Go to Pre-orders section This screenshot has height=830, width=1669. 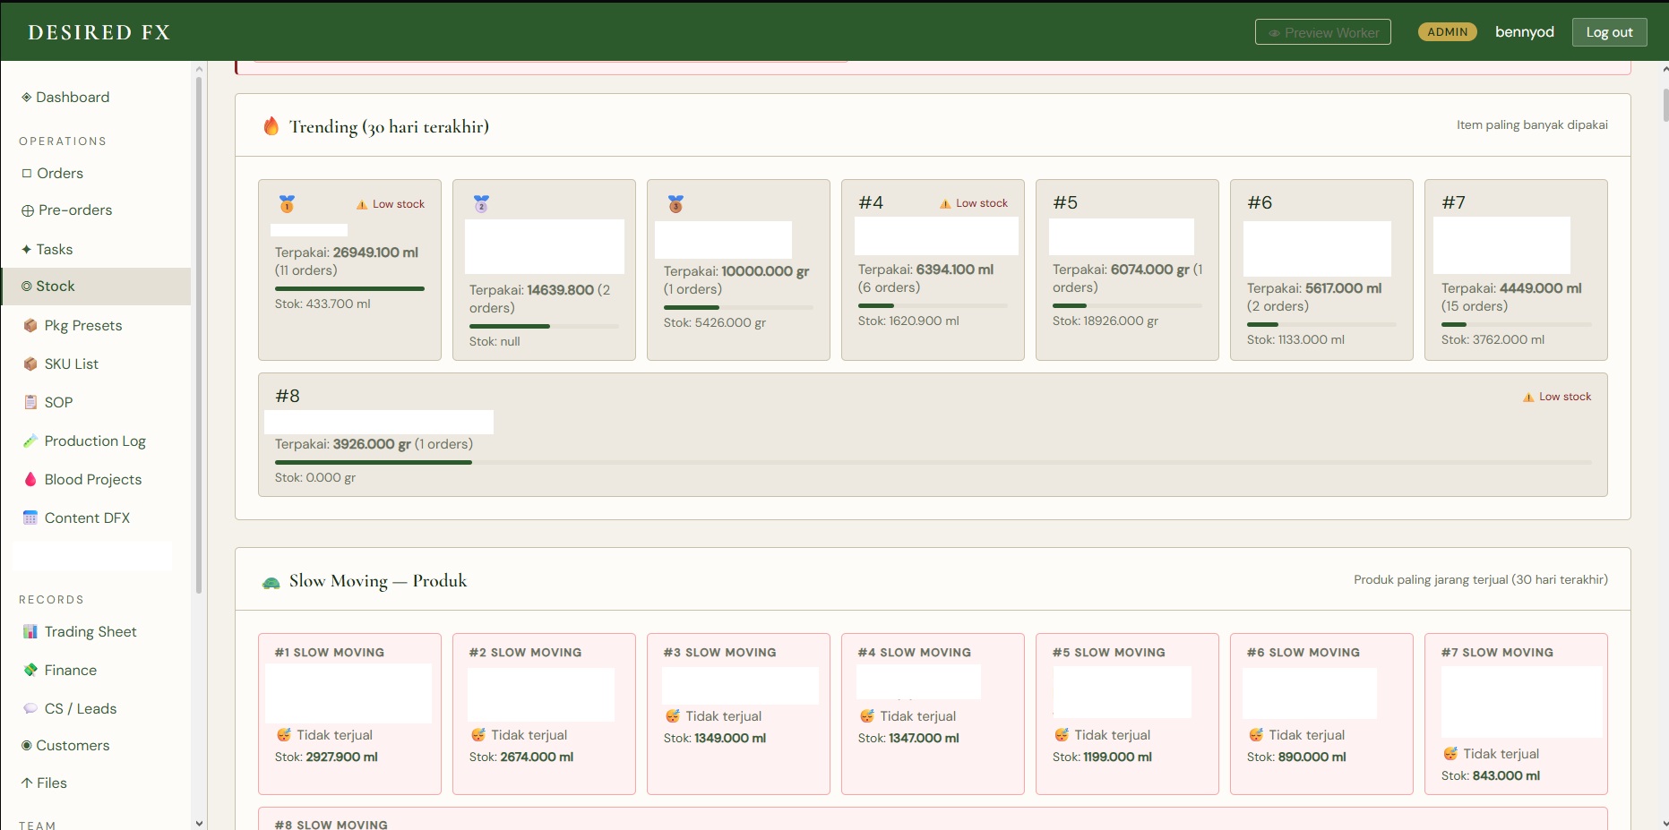[x=66, y=210]
